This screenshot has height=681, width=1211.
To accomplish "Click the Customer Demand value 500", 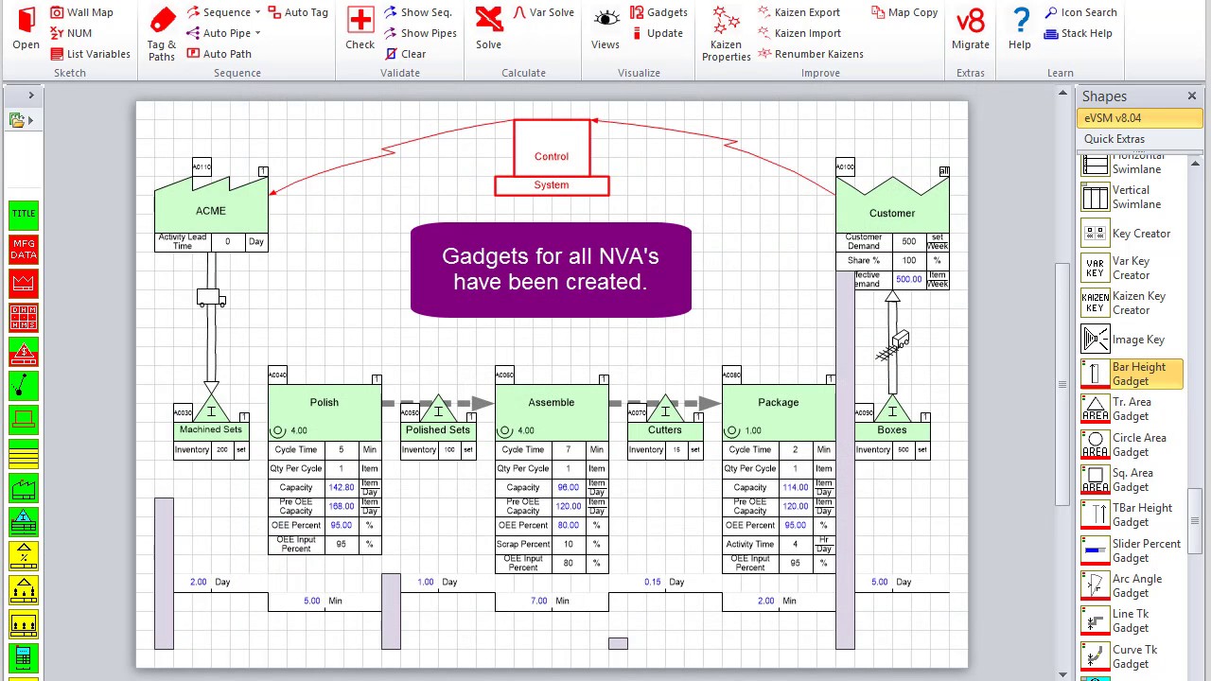I will (x=909, y=242).
